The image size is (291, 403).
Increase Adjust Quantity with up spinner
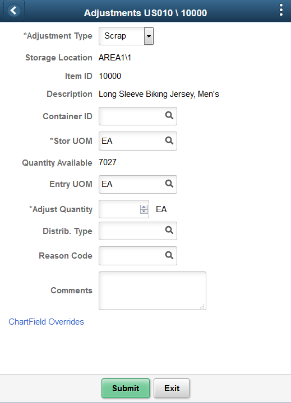(144, 207)
